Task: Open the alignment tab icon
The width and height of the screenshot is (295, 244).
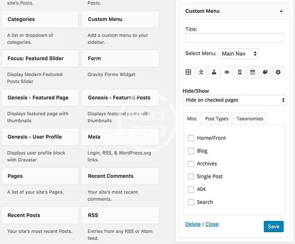Action: tap(201, 72)
